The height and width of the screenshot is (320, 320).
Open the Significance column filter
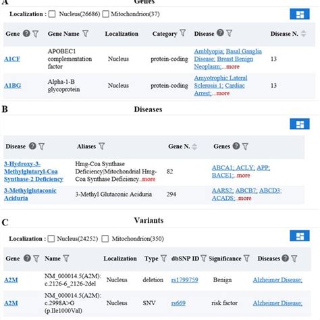246,259
